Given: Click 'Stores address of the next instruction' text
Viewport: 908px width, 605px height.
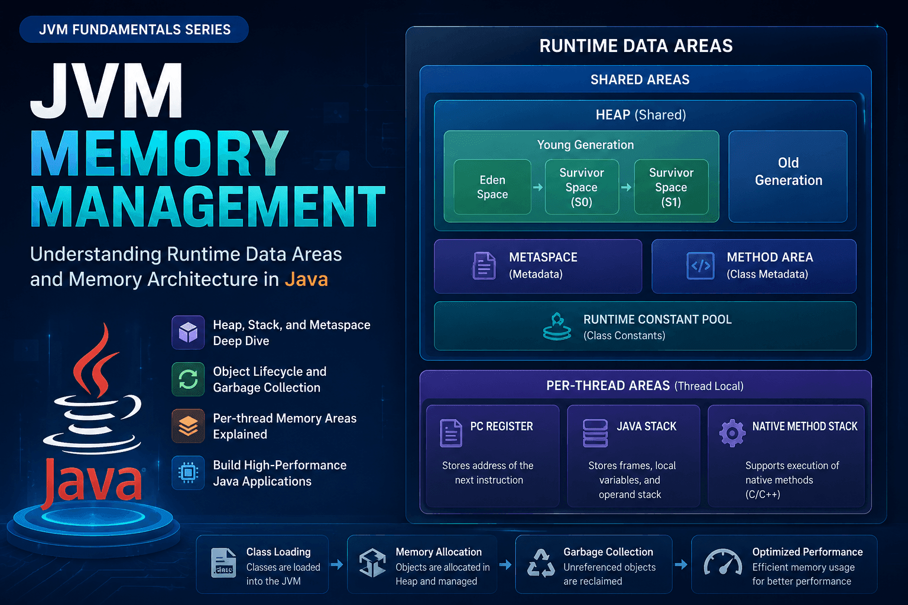Looking at the screenshot, I should coord(488,473).
